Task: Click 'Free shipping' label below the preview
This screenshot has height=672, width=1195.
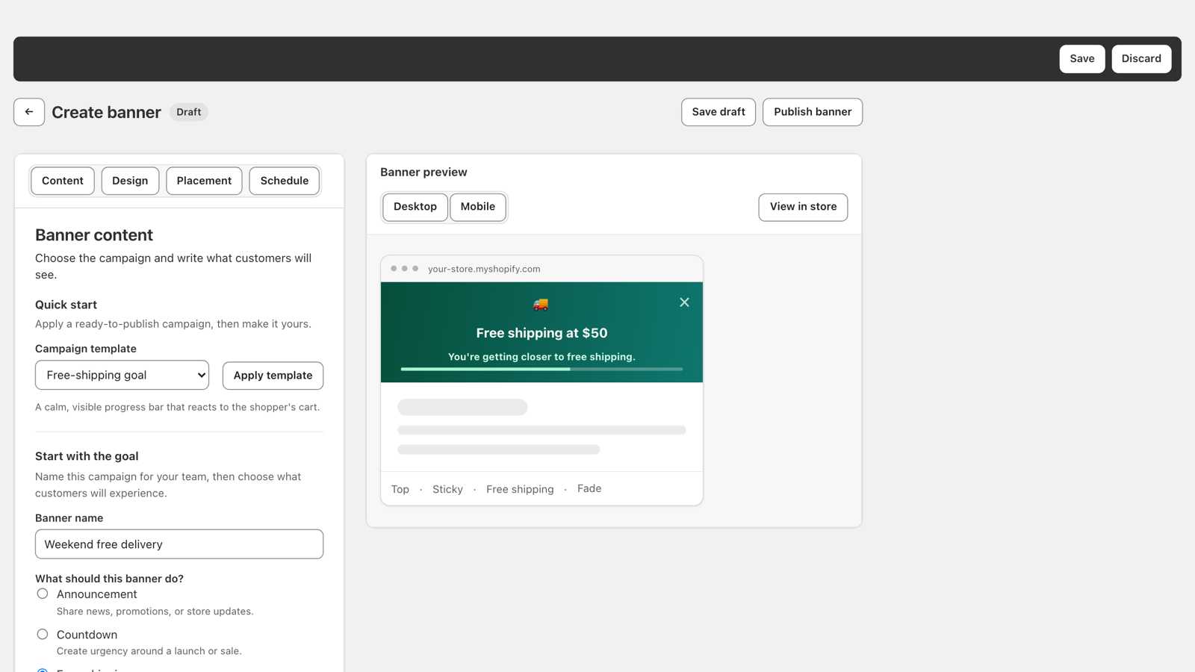Action: (520, 489)
